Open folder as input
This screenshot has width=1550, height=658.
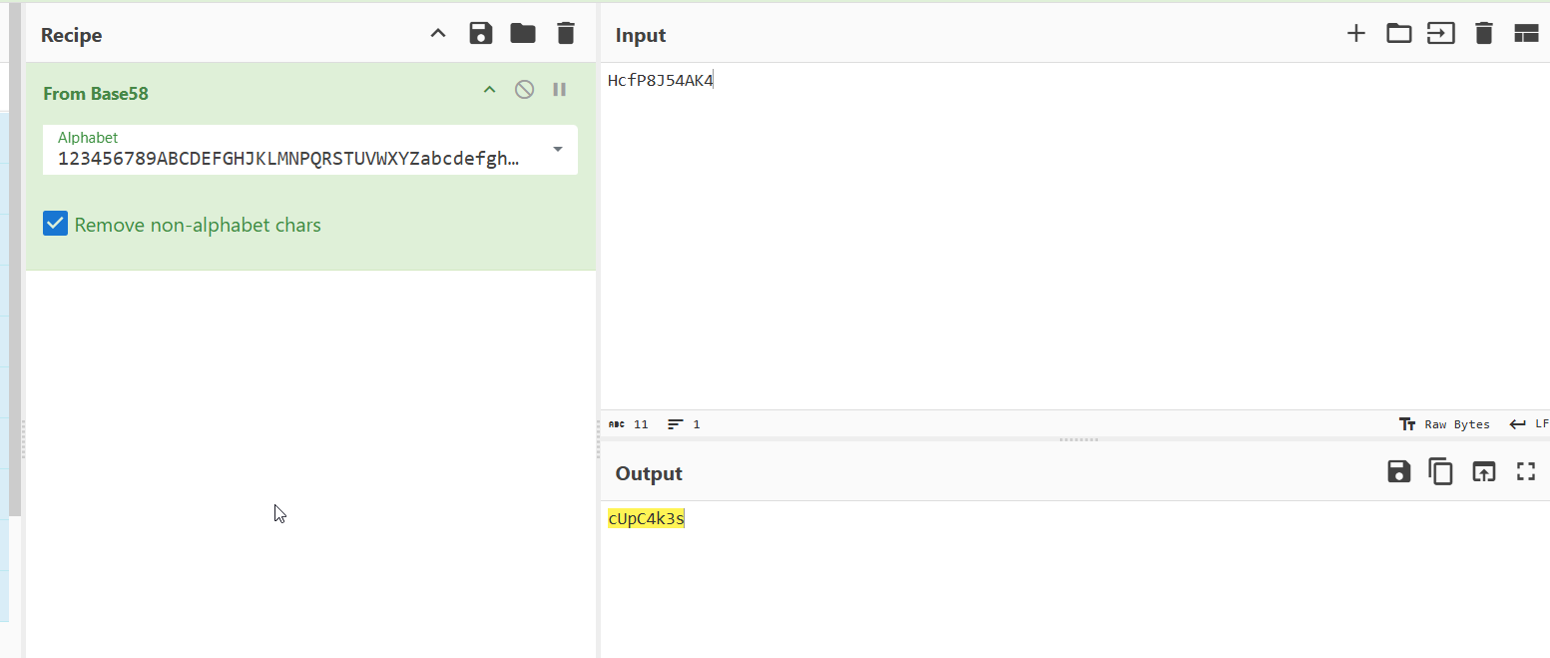[x=1398, y=34]
